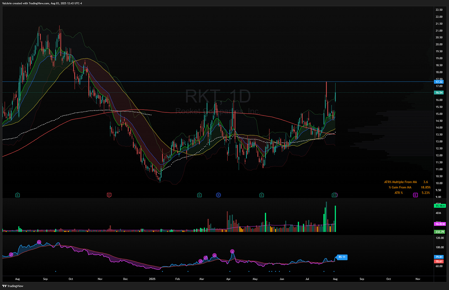The height and width of the screenshot is (290, 449).
Task: Open the red earnings marker in mid-November
Action: point(109,195)
